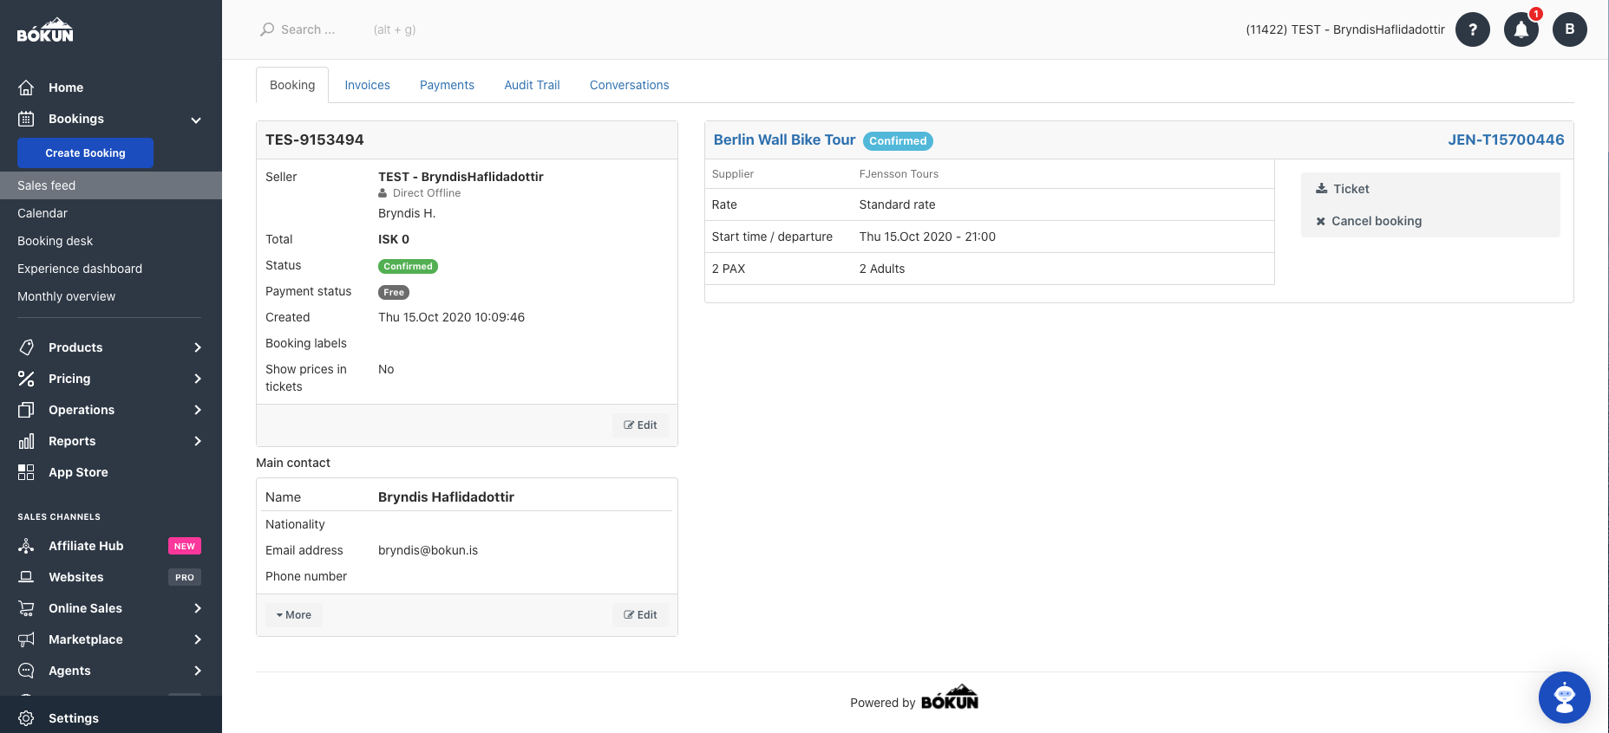Click 'Thu 15.Oct 2020 - 21:00' start time

[x=927, y=237]
